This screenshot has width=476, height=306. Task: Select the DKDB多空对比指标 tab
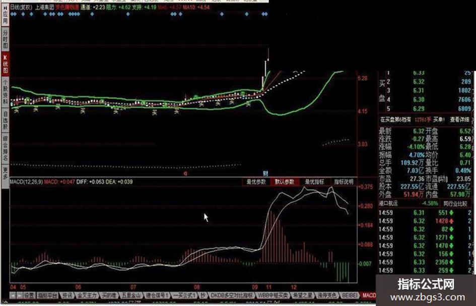(x=232, y=295)
